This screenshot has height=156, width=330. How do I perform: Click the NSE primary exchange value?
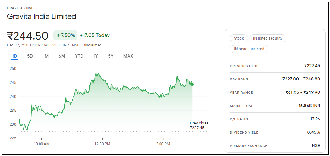click(316, 146)
